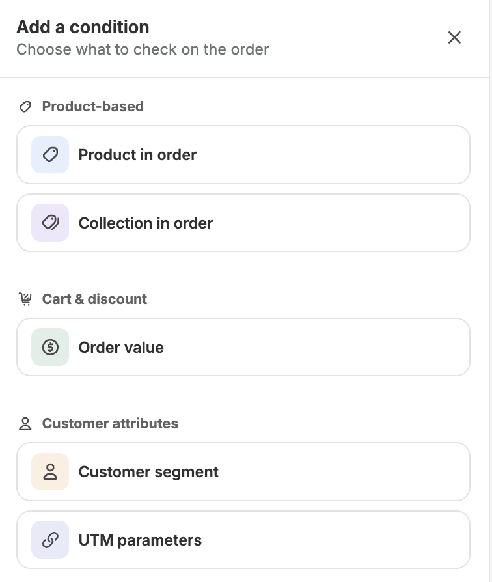Select the Customer segment label
This screenshot has height=582, width=492.
pyautogui.click(x=148, y=472)
